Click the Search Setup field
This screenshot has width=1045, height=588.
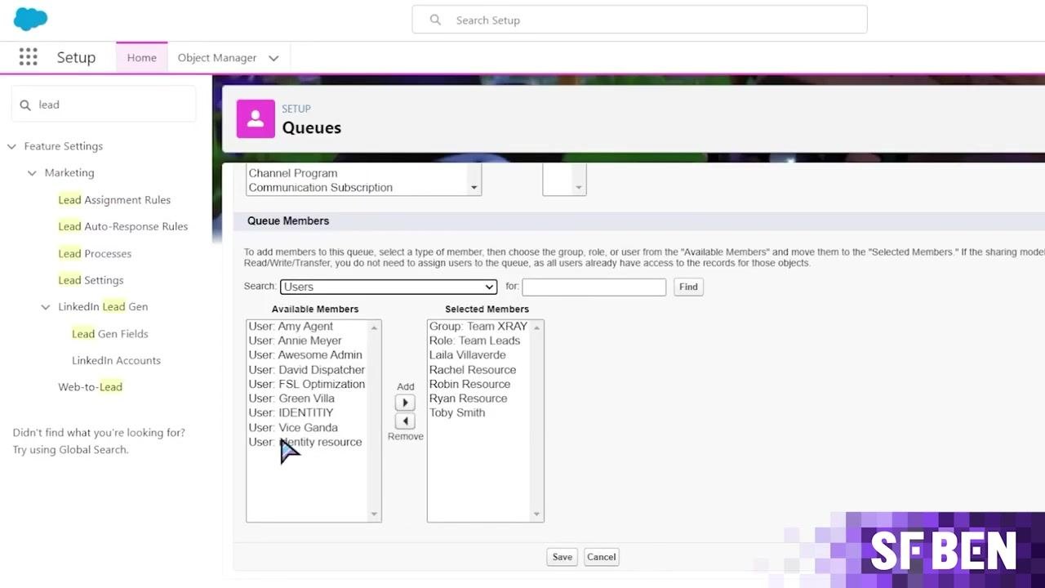[639, 20]
